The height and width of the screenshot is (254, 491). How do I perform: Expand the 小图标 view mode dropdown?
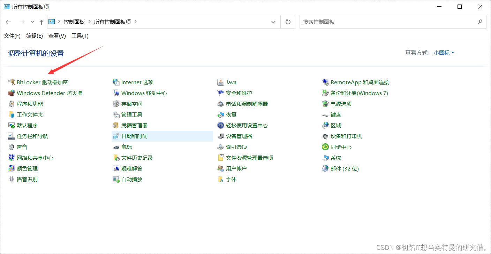point(444,53)
